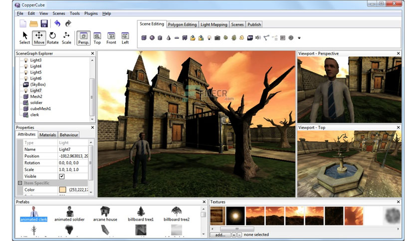Switch to the Left camera view

click(125, 38)
